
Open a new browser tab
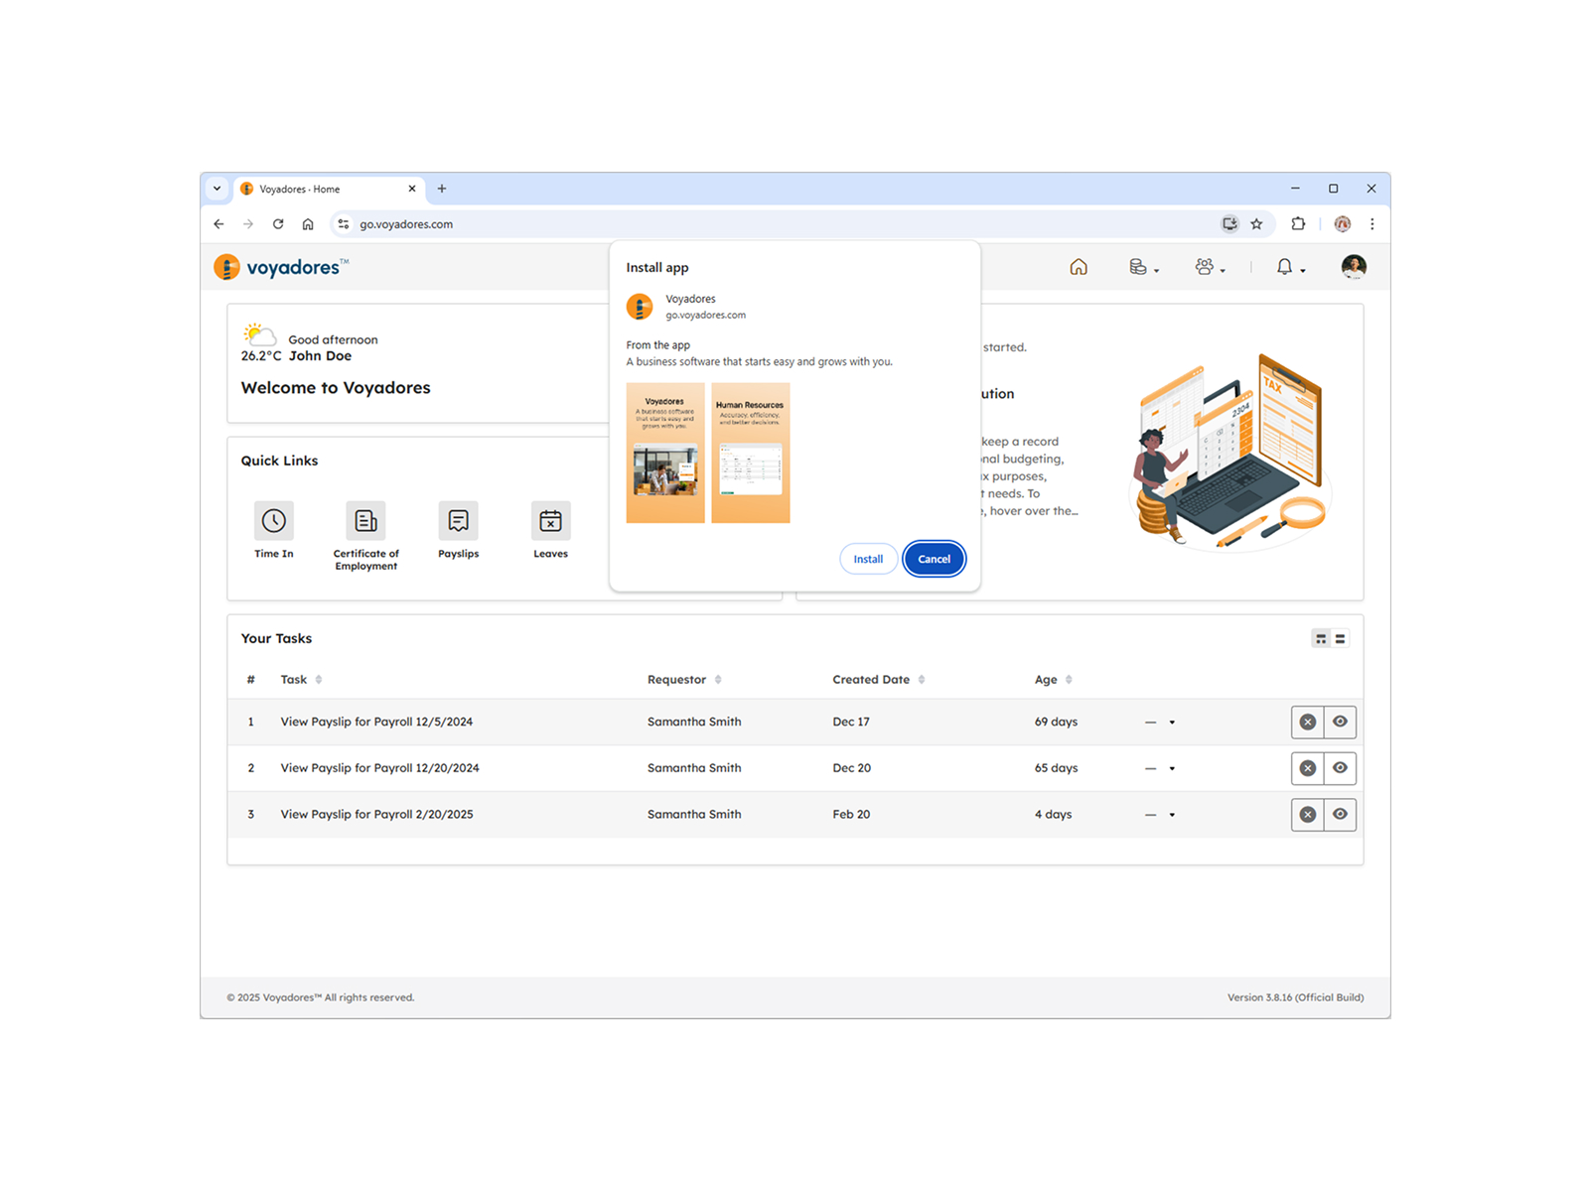point(442,189)
